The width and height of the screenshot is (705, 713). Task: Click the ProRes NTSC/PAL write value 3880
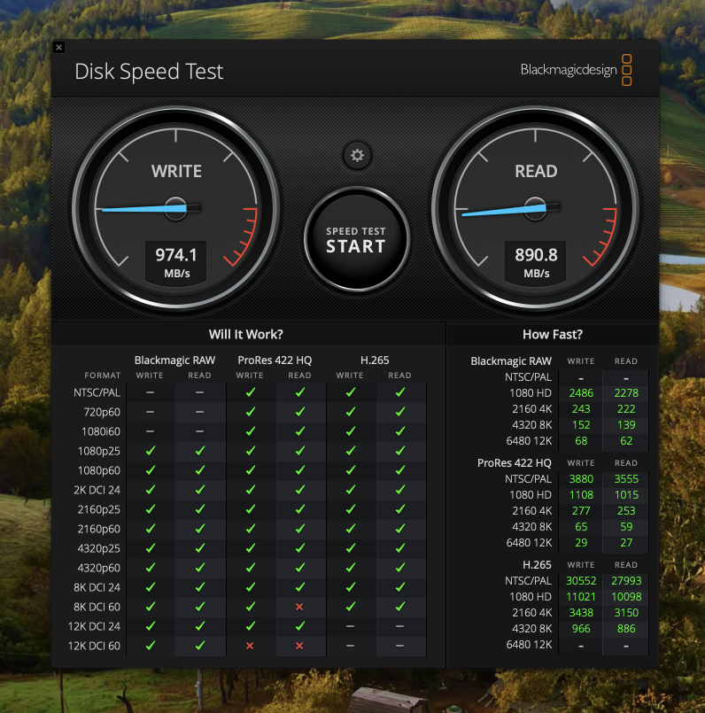[x=581, y=479]
